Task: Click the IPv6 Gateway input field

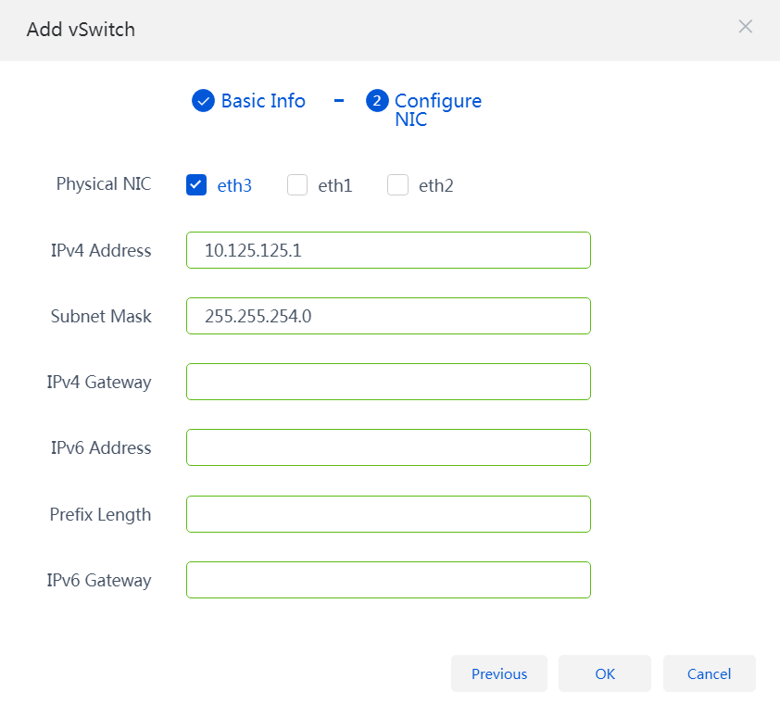Action: pyautogui.click(x=388, y=580)
